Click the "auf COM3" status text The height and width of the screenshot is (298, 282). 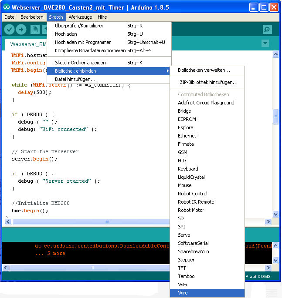260,277
